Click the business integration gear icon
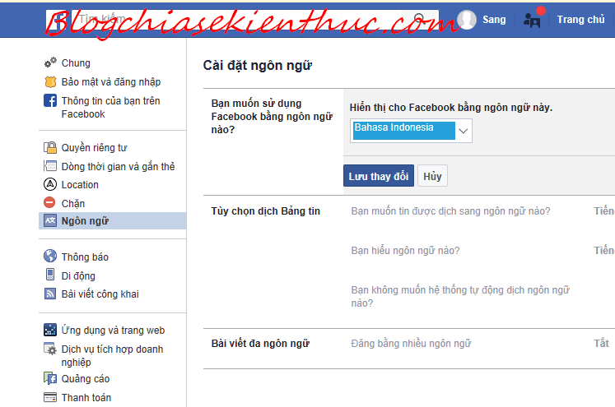This screenshot has width=615, height=407. coord(50,349)
